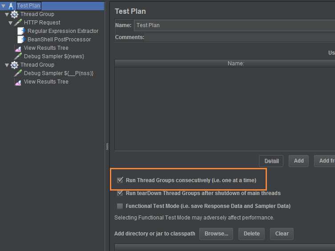Collapse the Test Plan tree node

[4, 6]
